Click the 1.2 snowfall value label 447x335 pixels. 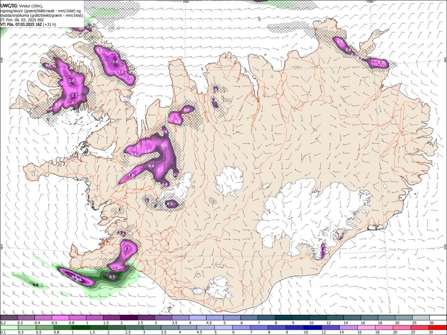click(117, 268)
